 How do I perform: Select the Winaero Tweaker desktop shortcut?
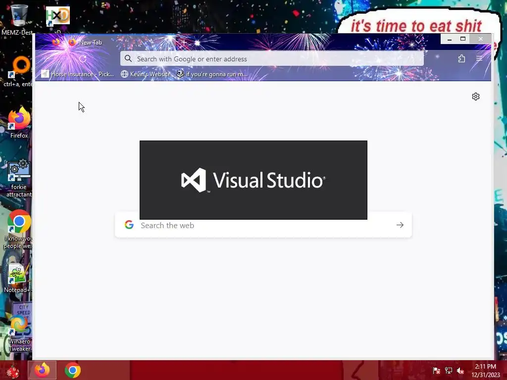[19, 333]
